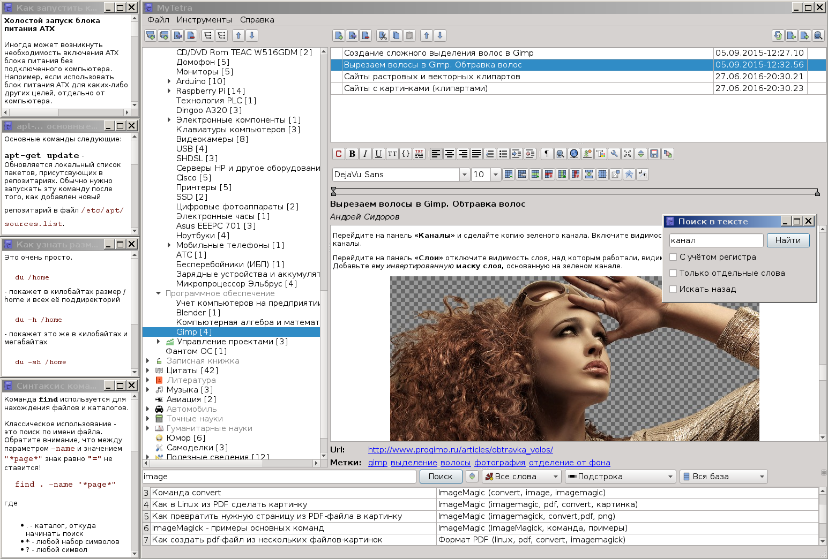Align text to center
828x559 pixels.
tap(450, 154)
